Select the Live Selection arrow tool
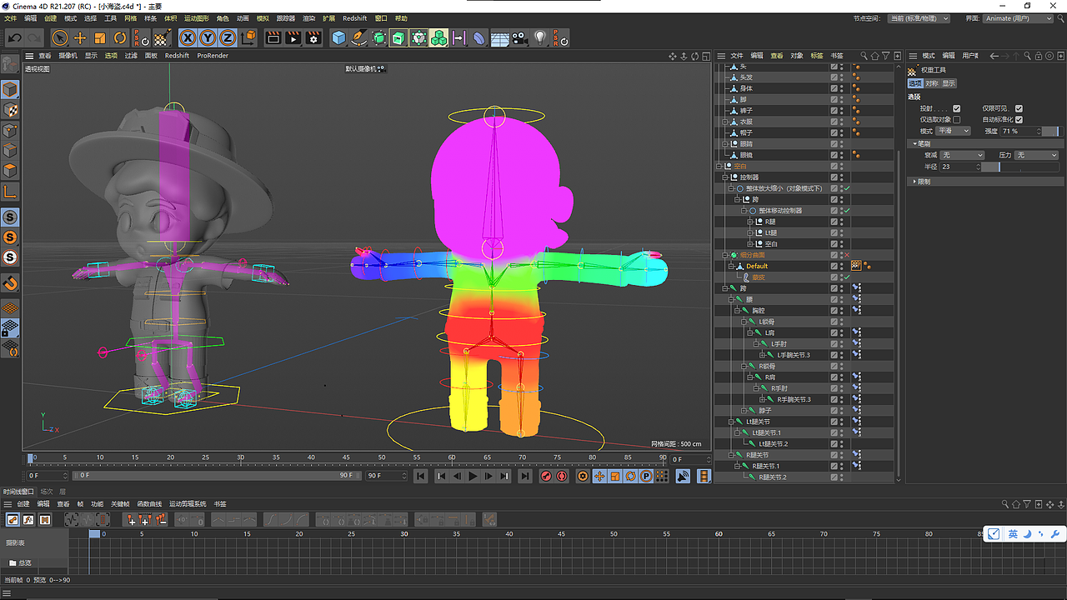Viewport: 1067px width, 600px height. [60, 37]
